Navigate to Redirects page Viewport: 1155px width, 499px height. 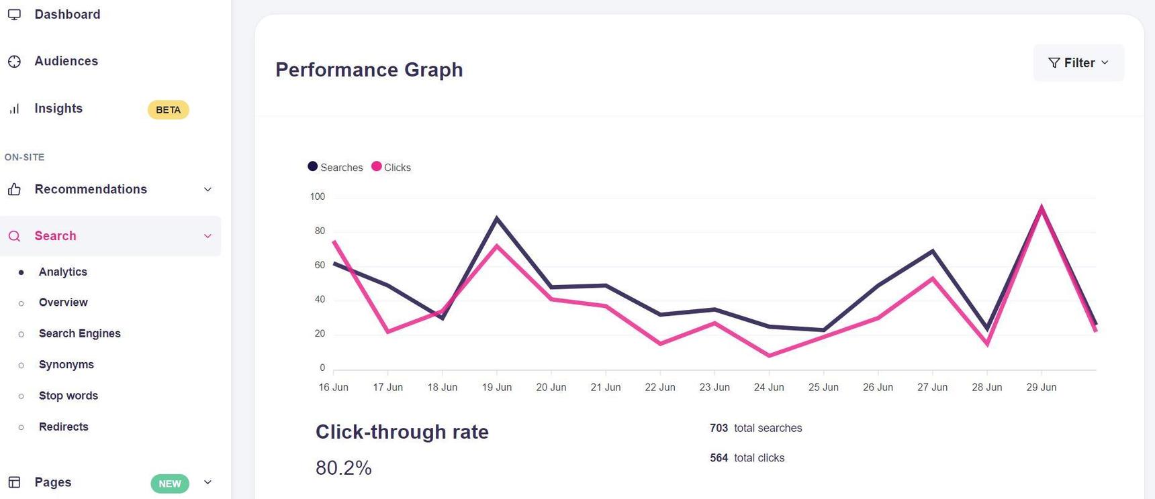[64, 427]
